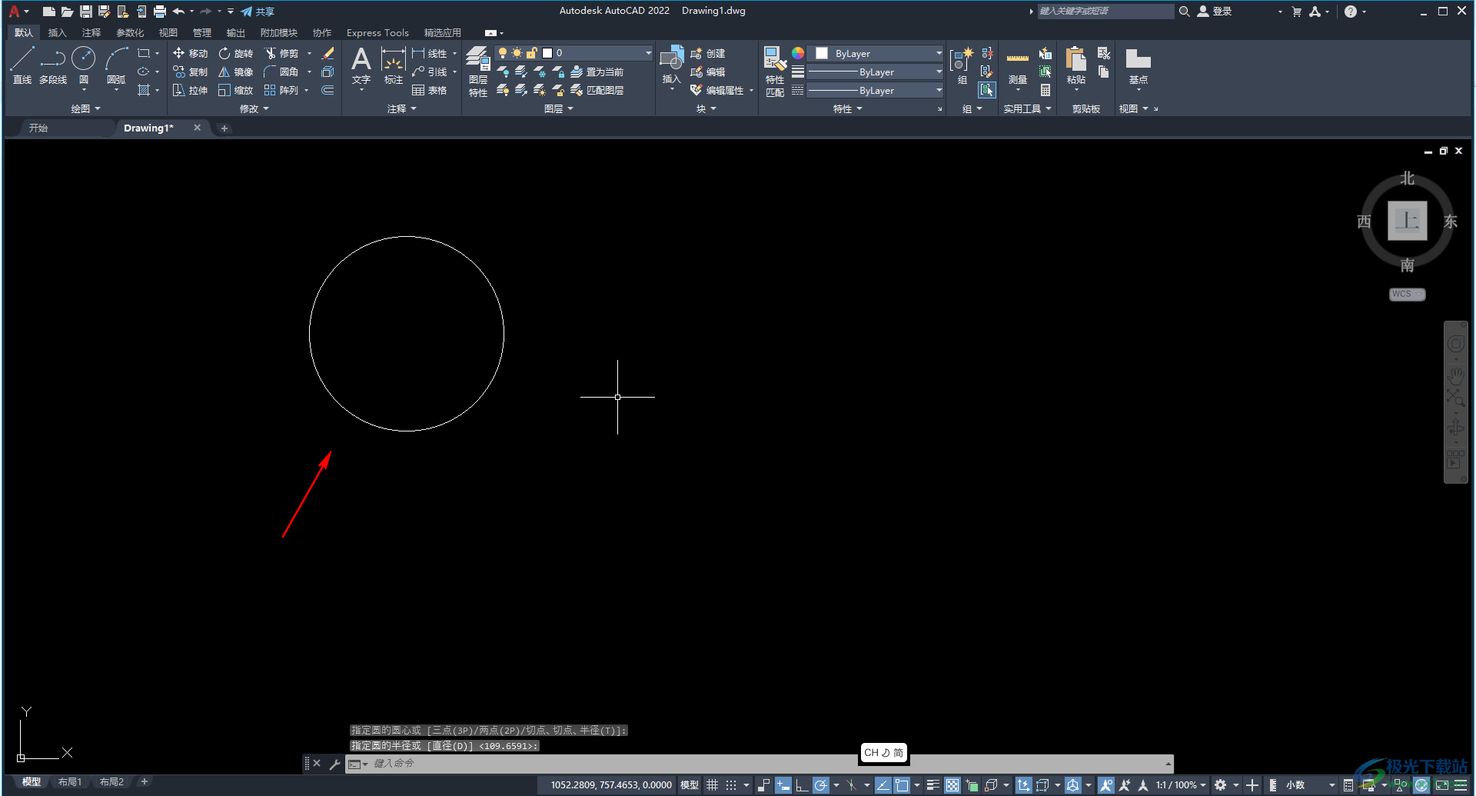Toggle polar tracking in status bar
This screenshot has width=1476, height=796.
click(x=821, y=785)
